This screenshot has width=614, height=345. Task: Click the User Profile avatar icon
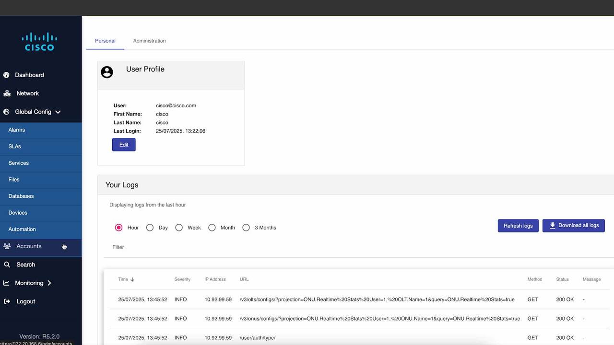click(107, 72)
